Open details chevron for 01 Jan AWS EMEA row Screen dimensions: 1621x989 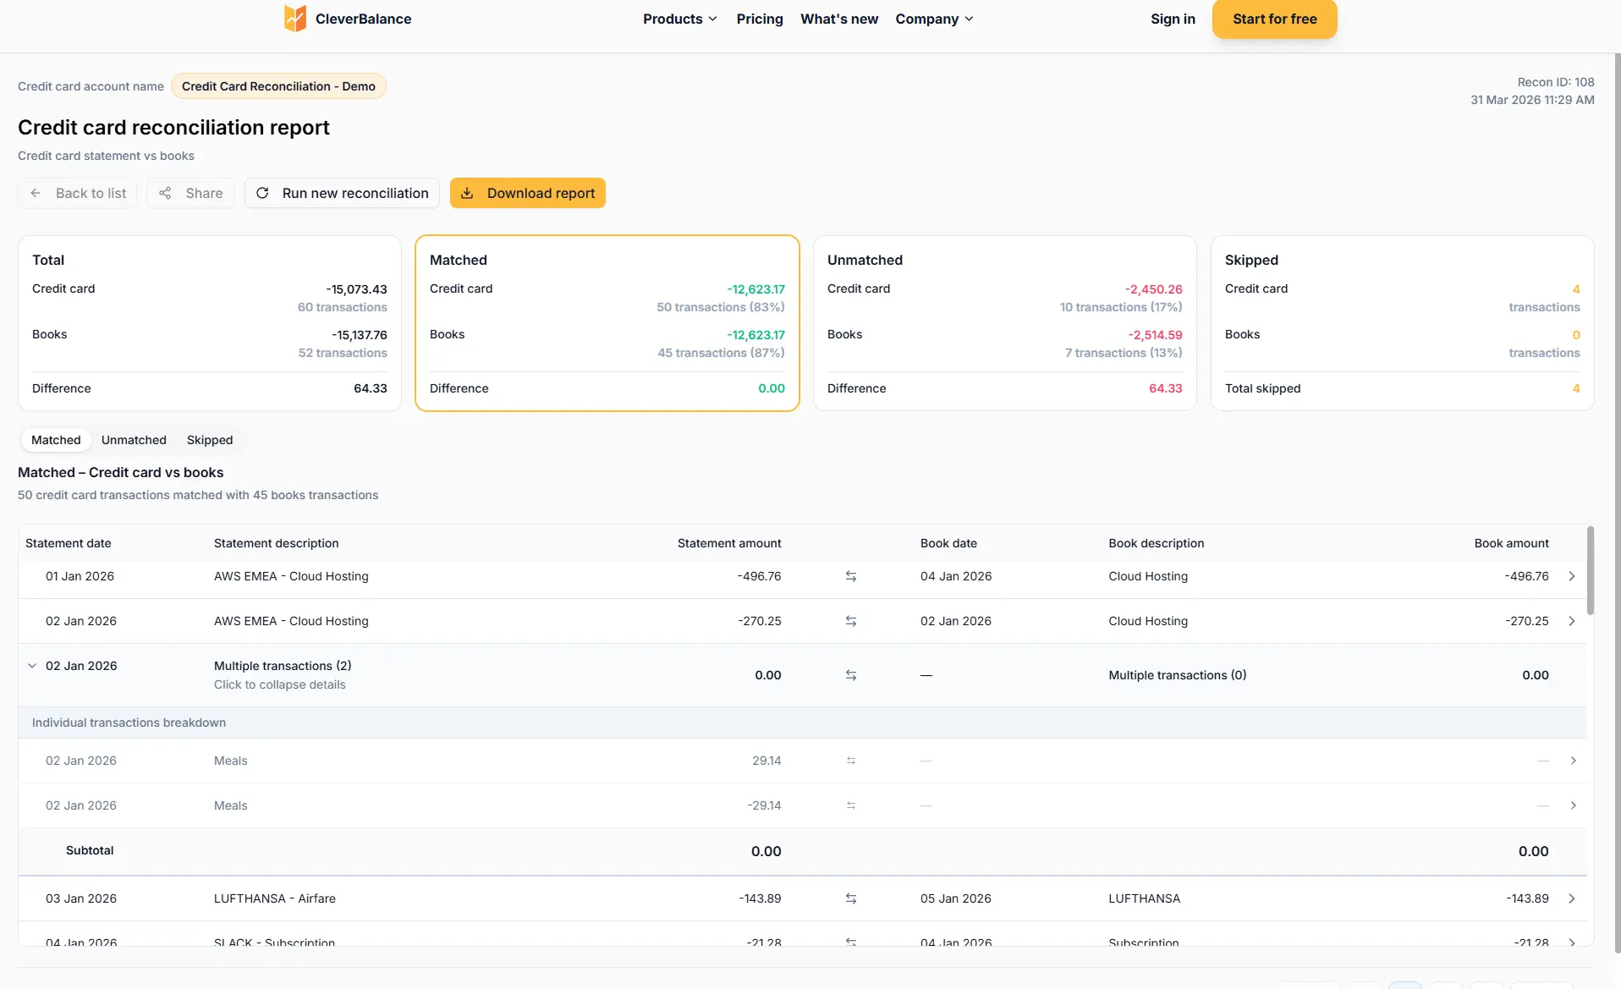point(1572,576)
